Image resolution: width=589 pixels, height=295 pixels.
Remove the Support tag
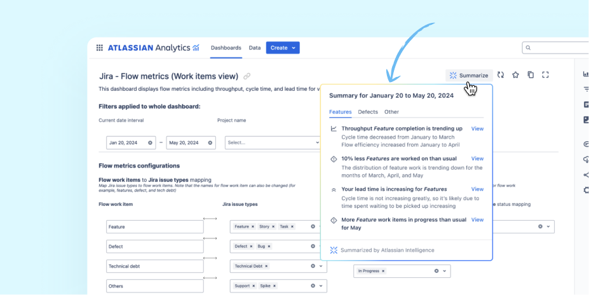click(x=254, y=286)
